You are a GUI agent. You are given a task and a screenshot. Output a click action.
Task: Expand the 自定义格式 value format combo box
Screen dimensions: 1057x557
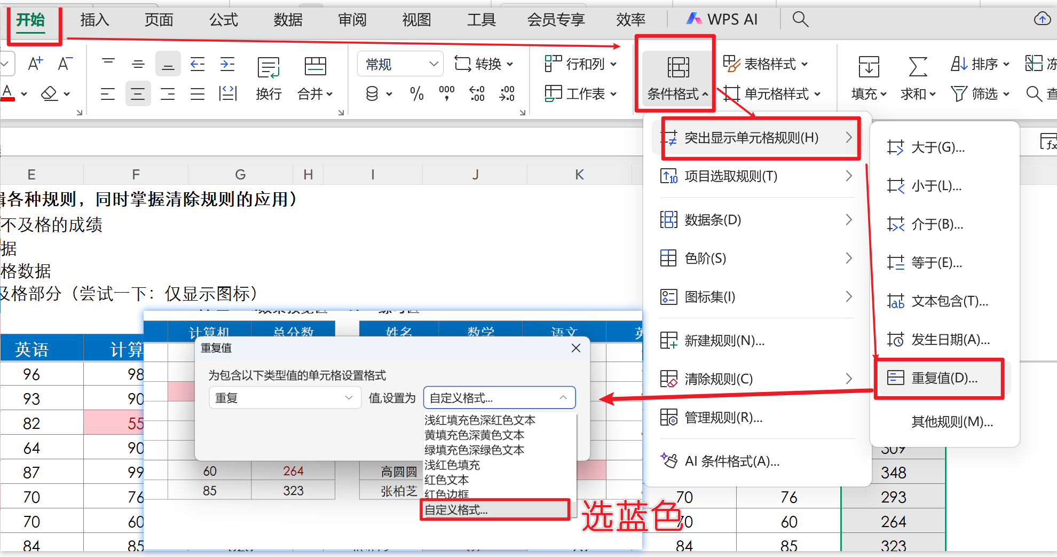[499, 398]
